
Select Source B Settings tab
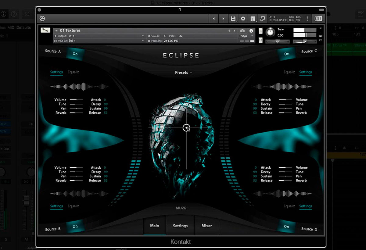coord(56,206)
